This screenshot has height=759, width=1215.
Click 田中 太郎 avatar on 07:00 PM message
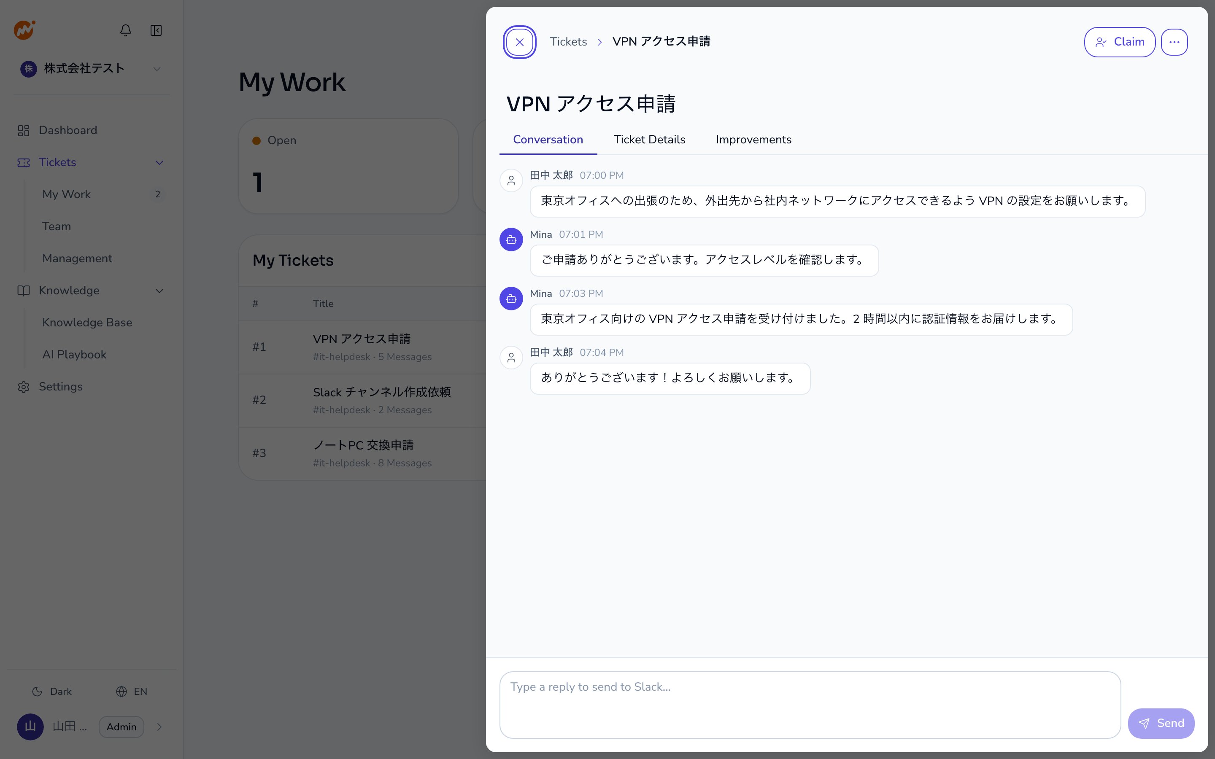coord(511,180)
